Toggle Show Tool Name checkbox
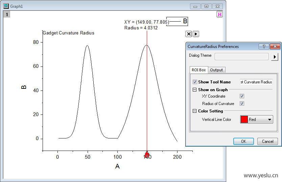This screenshot has height=182, width=282. [195, 82]
